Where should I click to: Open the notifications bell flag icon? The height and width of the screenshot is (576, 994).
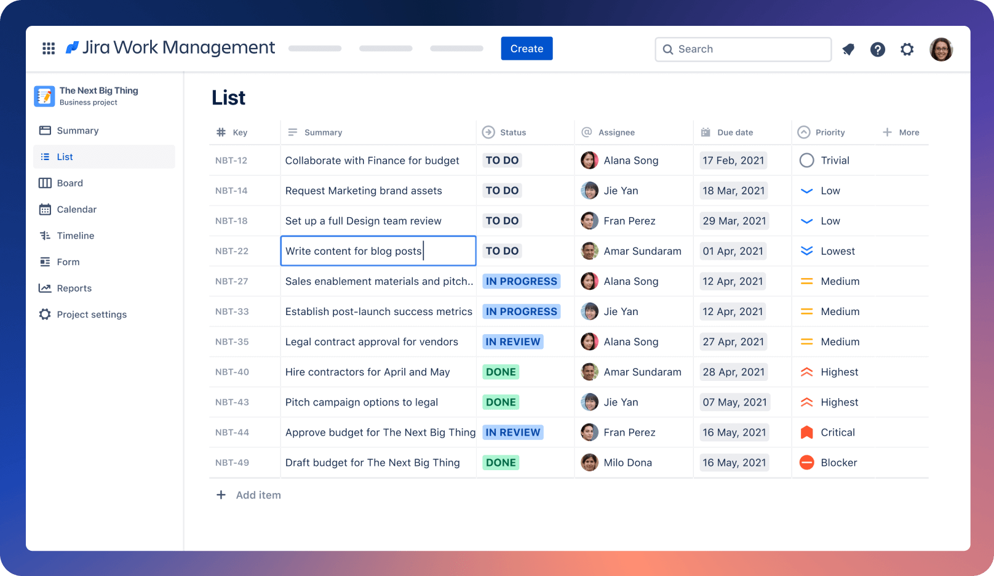(848, 49)
